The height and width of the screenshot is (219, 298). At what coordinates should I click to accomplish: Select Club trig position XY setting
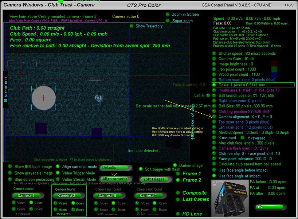(214, 112)
